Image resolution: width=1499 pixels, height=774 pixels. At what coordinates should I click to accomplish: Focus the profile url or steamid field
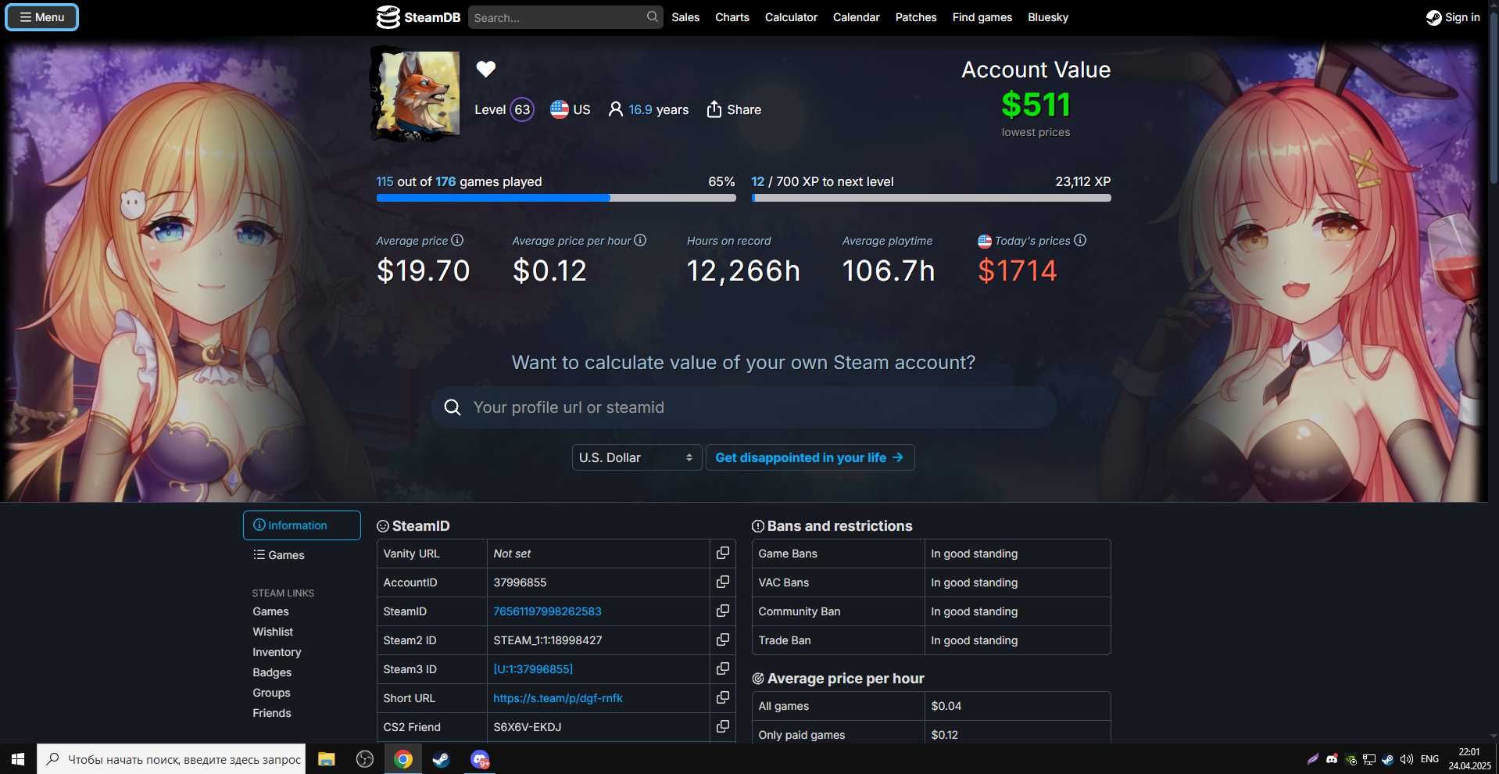point(743,407)
